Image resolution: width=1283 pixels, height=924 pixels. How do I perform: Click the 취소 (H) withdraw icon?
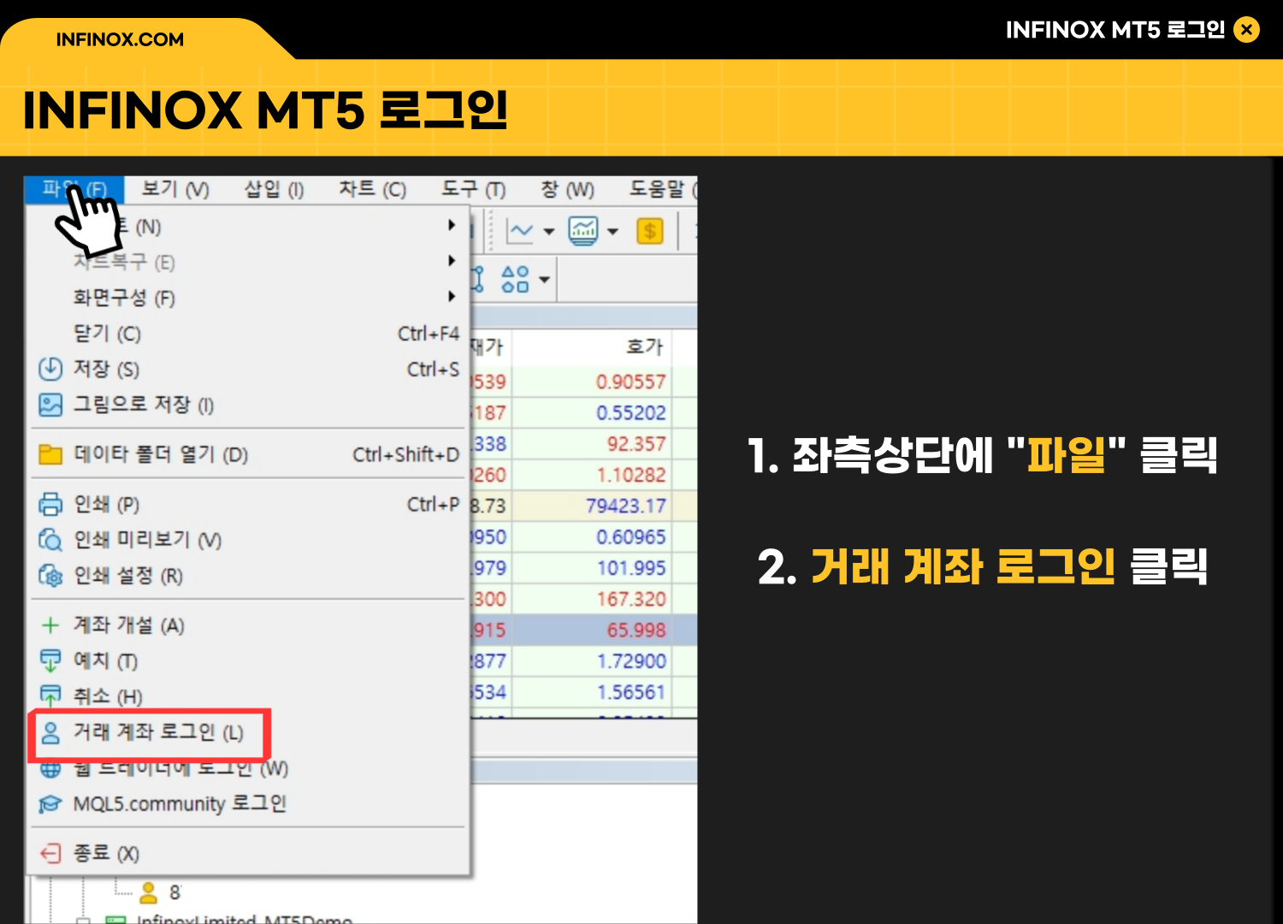(x=50, y=696)
